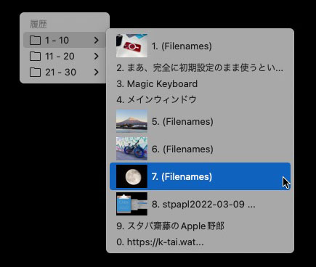Image resolution: width=316 pixels, height=267 pixels.
Task: Click the clipboard thumbnail of item 8
Action: pos(131,204)
